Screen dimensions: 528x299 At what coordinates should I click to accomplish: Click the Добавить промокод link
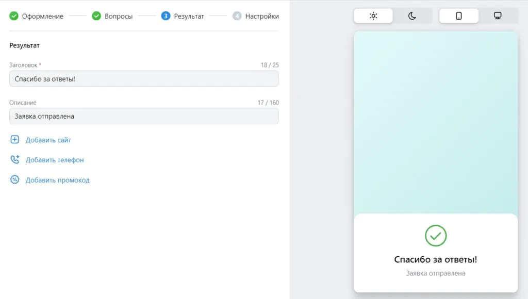58,180
